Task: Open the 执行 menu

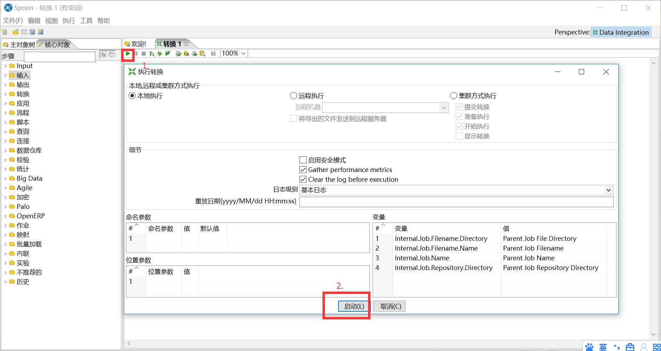Action: (69, 21)
